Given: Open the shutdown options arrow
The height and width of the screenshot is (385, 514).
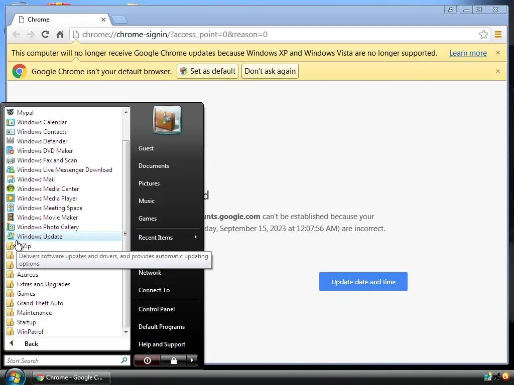Looking at the screenshot, I should 192,360.
